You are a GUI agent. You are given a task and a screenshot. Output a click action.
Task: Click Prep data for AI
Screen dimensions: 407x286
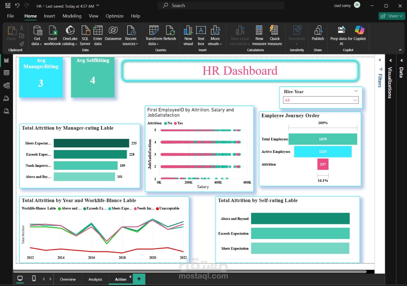[341, 35]
